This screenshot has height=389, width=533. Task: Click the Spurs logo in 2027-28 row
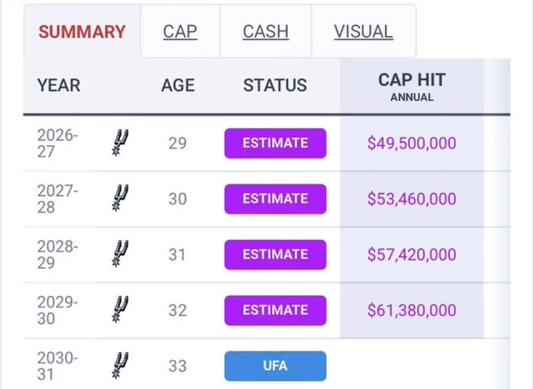click(x=120, y=198)
